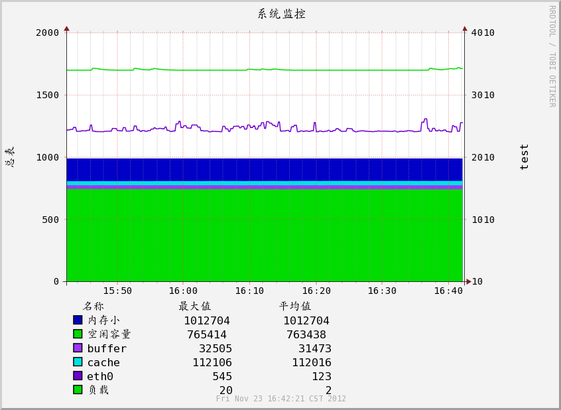Click the 1000 label on left axis
The height and width of the screenshot is (410, 561).
(x=47, y=157)
